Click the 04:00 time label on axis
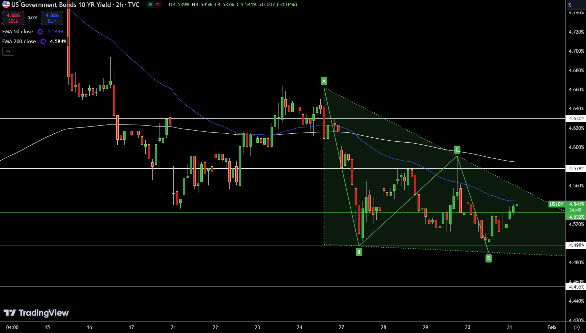Image resolution: width=586 pixels, height=333 pixels. 13,327
